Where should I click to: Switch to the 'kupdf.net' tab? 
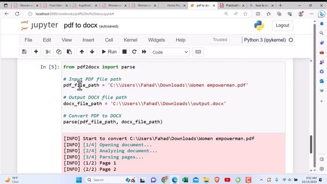[85, 6]
